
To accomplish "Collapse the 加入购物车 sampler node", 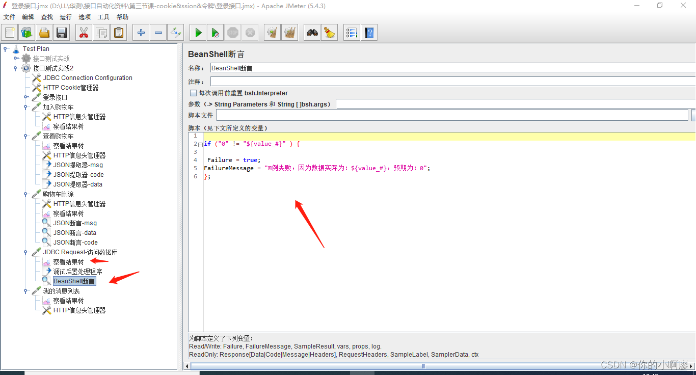I will coord(26,107).
